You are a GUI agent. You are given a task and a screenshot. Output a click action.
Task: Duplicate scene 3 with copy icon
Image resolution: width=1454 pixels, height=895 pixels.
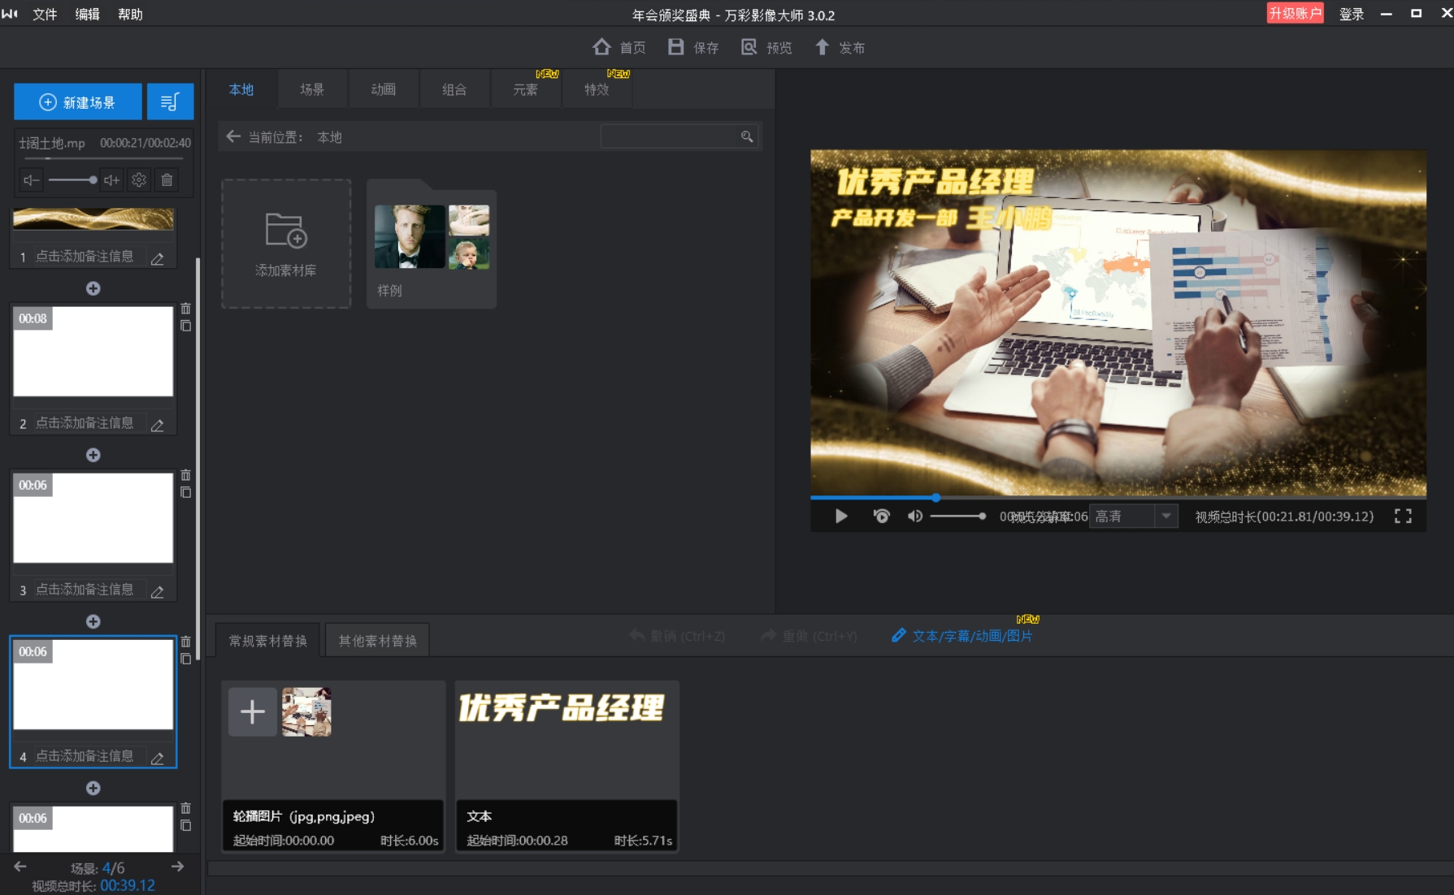[186, 492]
